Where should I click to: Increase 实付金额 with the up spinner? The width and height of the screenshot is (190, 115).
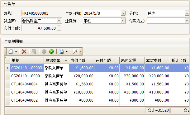pyautogui.click(x=59, y=27)
